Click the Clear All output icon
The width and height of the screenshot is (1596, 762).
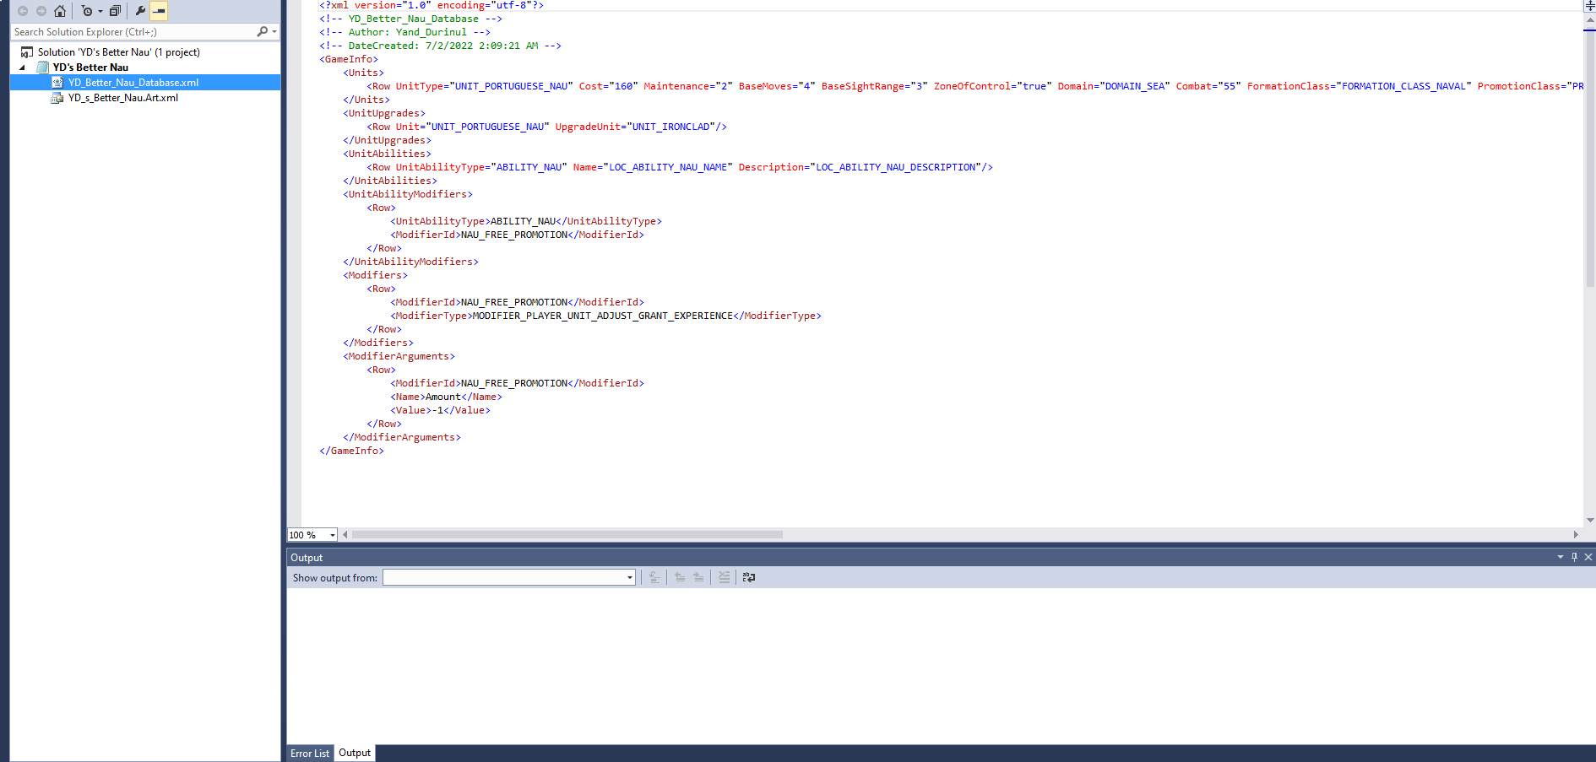(x=724, y=577)
